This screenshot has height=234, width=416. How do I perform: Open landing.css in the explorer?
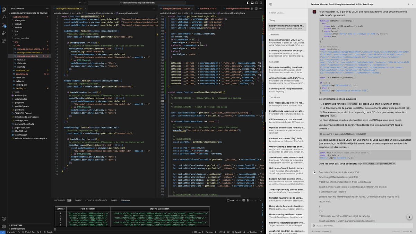[x=21, y=84]
